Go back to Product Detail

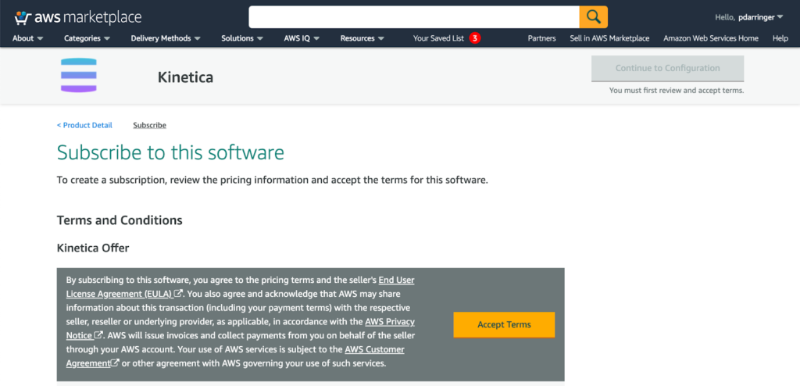(85, 125)
